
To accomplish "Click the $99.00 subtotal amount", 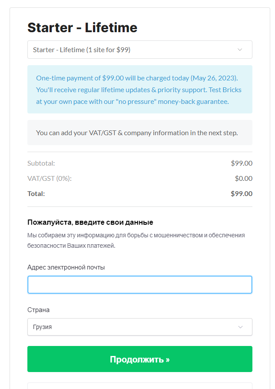I will coord(241,163).
